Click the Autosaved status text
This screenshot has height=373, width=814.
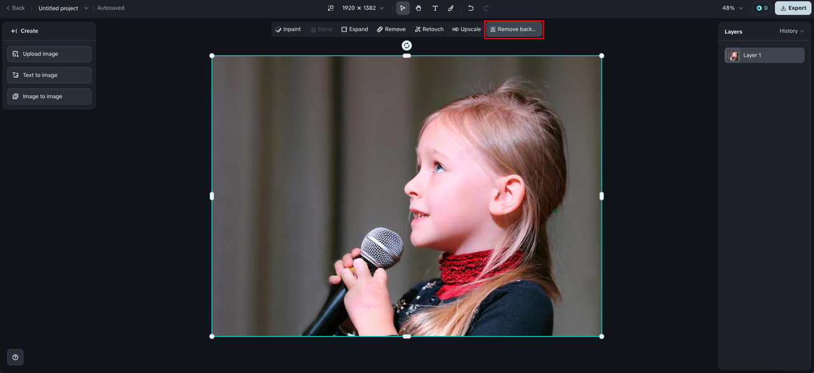pos(111,8)
